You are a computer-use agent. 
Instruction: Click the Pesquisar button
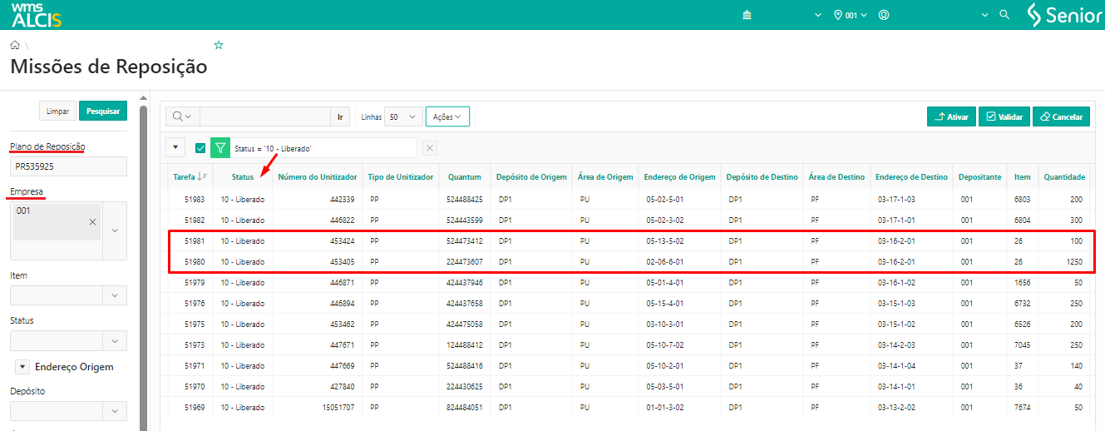tap(103, 111)
